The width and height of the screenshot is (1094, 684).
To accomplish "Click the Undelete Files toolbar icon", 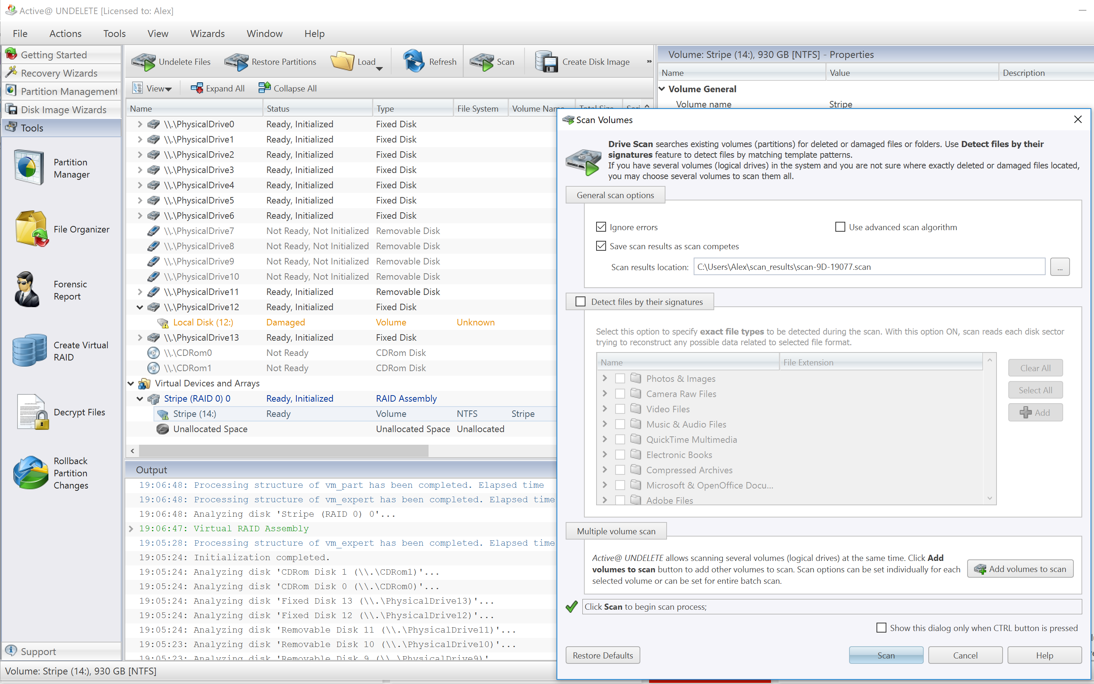I will pyautogui.click(x=143, y=61).
